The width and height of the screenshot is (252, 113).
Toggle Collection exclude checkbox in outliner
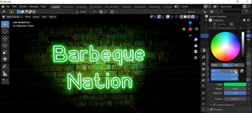[244, 20]
